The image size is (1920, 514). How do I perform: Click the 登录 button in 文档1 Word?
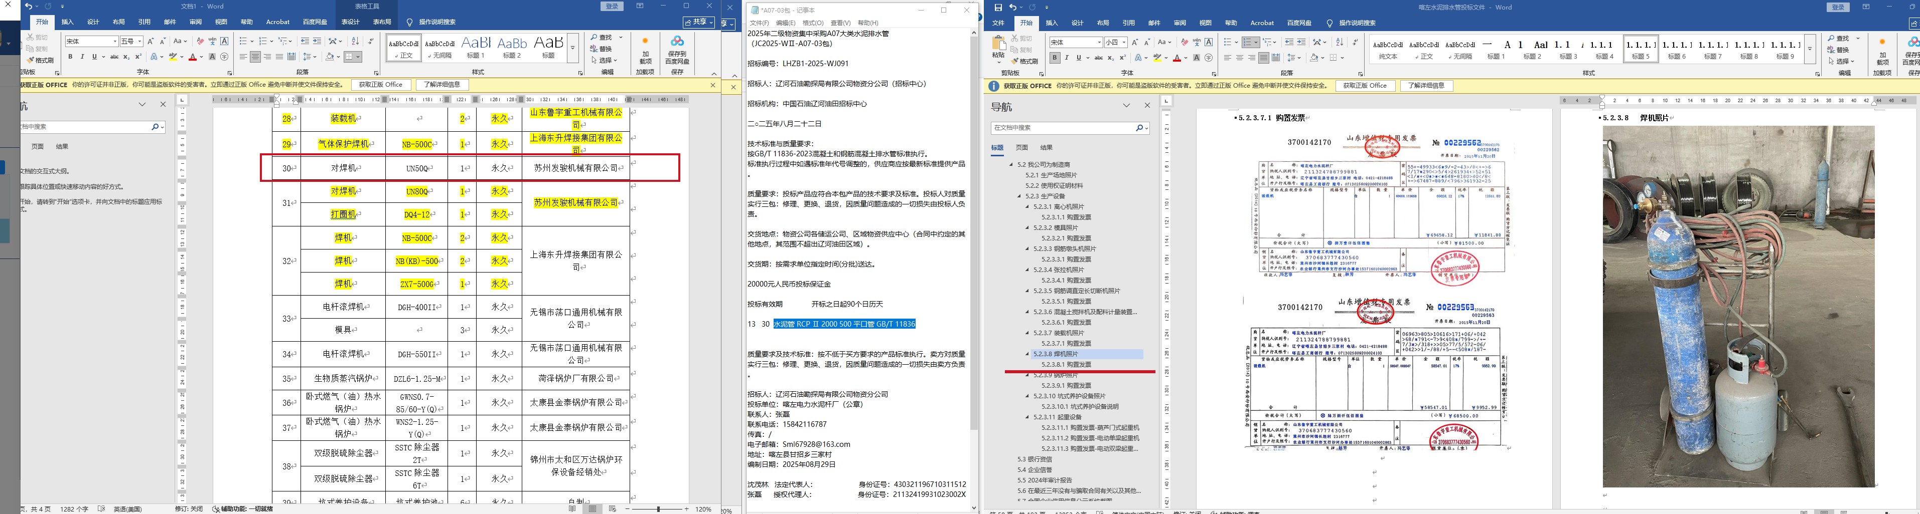point(612,7)
